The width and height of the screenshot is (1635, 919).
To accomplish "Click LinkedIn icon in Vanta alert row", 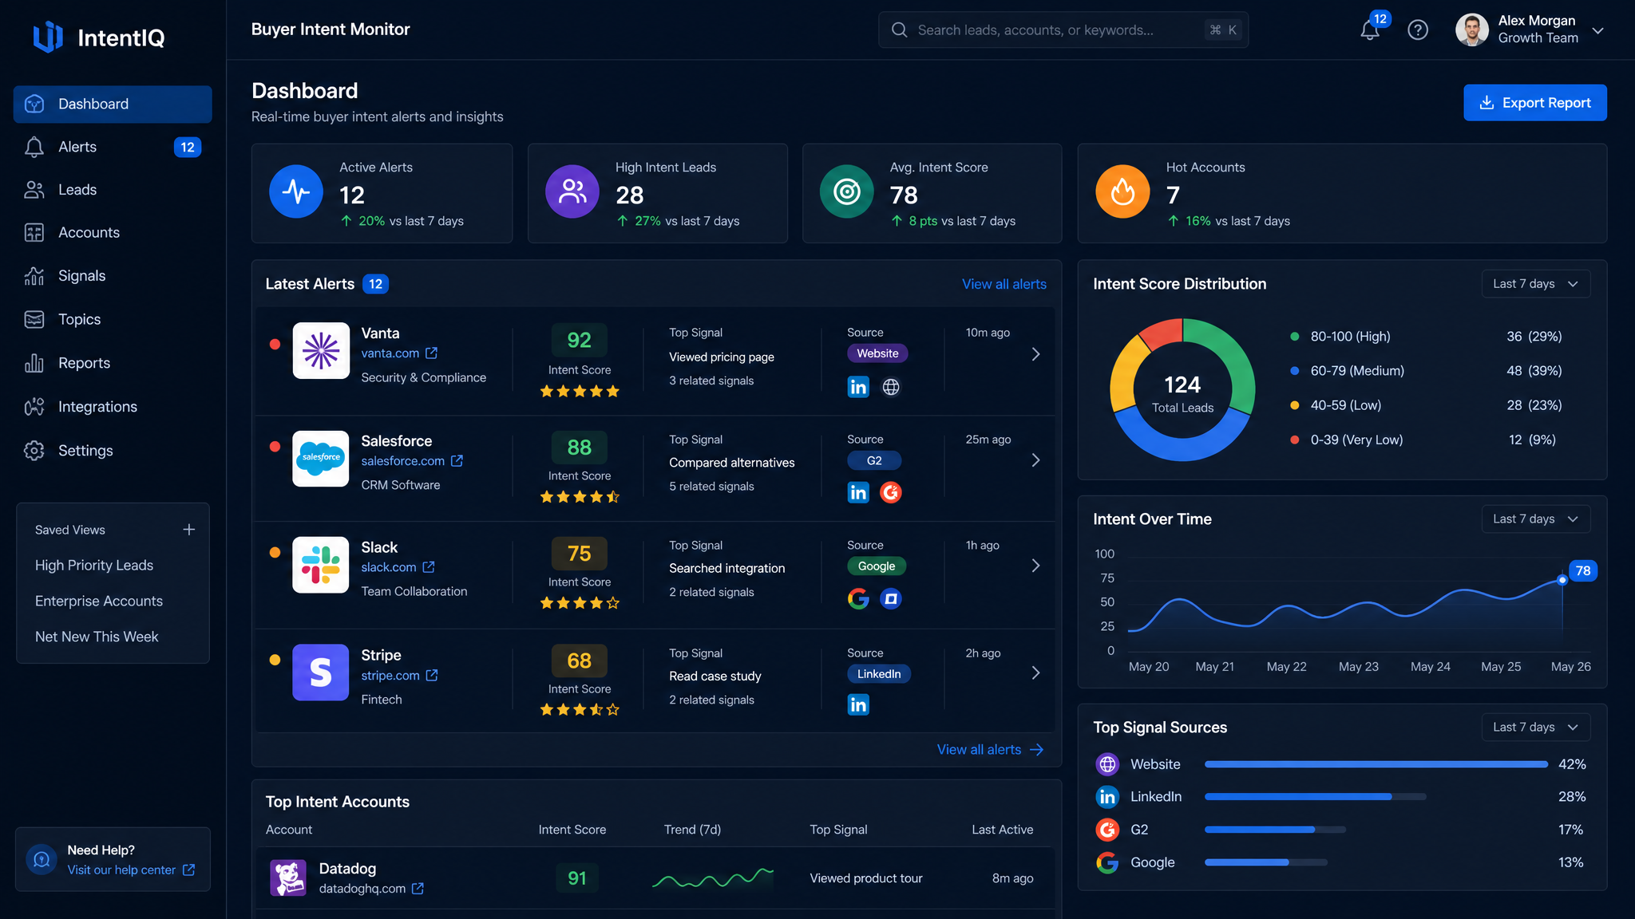I will coord(858,387).
